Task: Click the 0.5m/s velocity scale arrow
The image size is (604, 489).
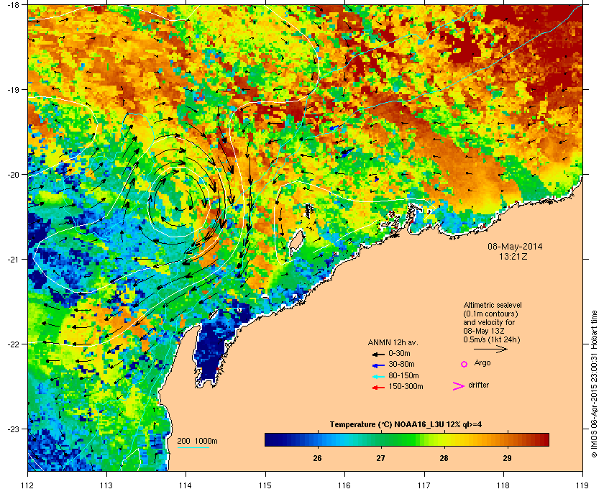Action: (x=490, y=349)
